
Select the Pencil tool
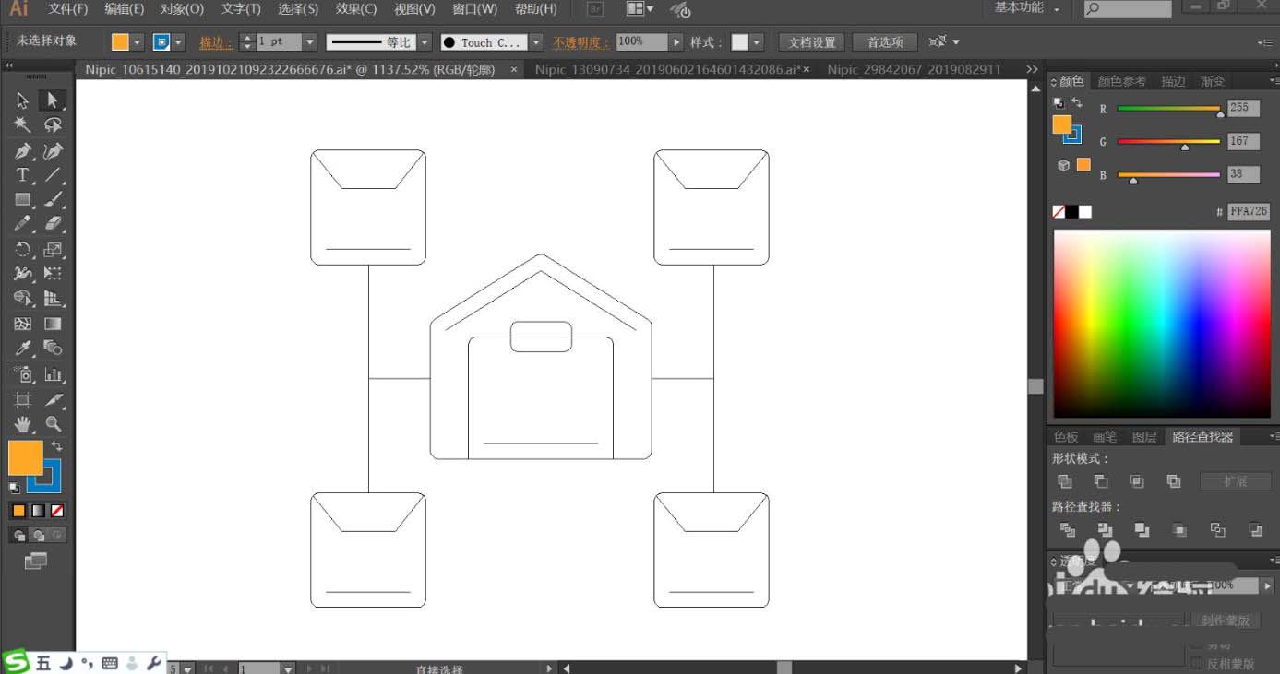click(x=23, y=224)
